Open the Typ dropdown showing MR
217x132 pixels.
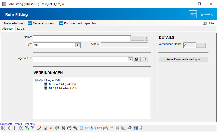click(x=78, y=45)
